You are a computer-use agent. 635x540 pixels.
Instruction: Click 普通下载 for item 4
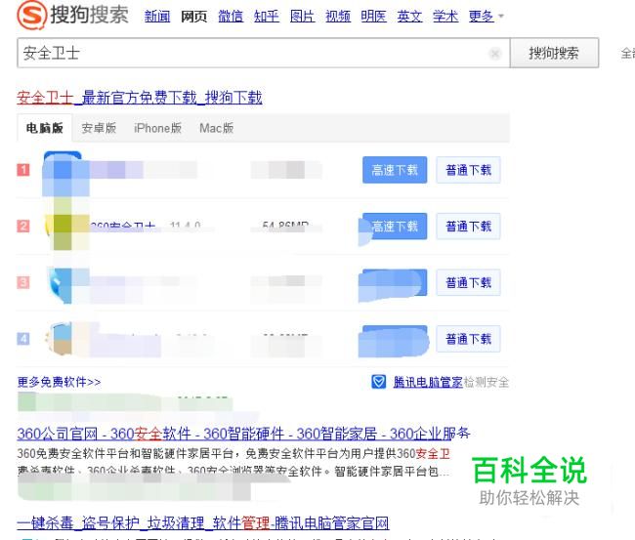(468, 339)
